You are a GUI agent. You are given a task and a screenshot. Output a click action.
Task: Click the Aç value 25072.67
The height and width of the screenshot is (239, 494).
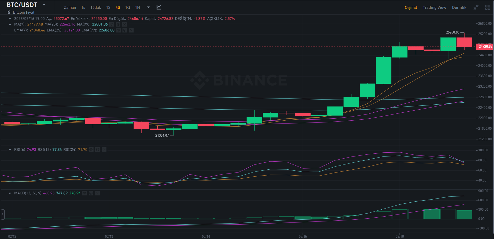pos(61,19)
